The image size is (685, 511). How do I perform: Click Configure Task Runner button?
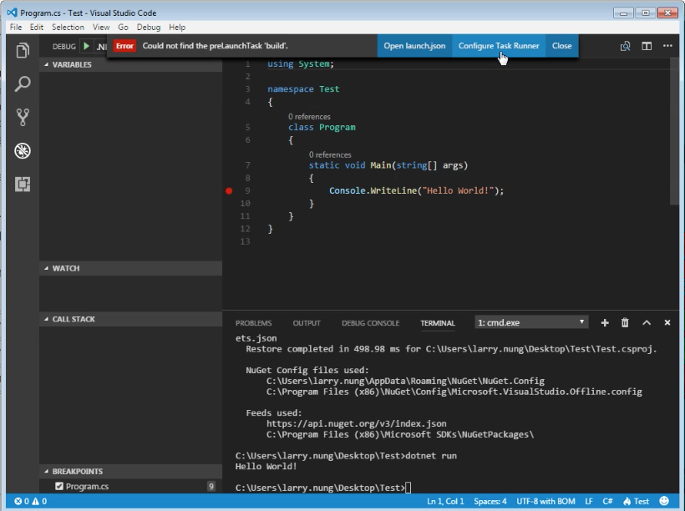click(499, 46)
